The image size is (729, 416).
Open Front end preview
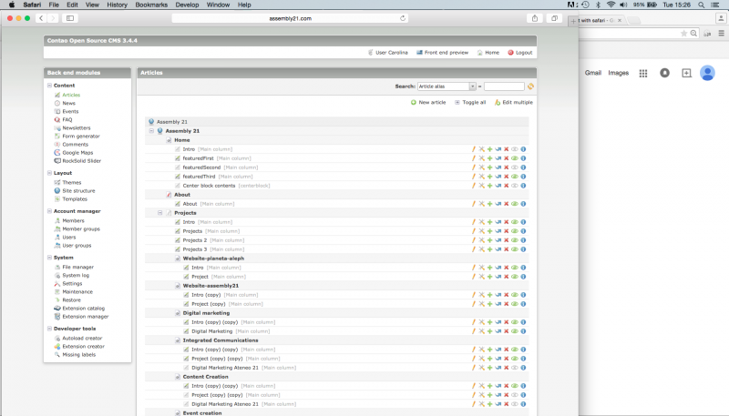click(443, 53)
